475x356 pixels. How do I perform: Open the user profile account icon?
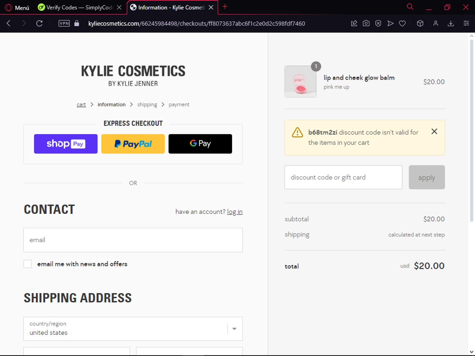tap(436, 23)
